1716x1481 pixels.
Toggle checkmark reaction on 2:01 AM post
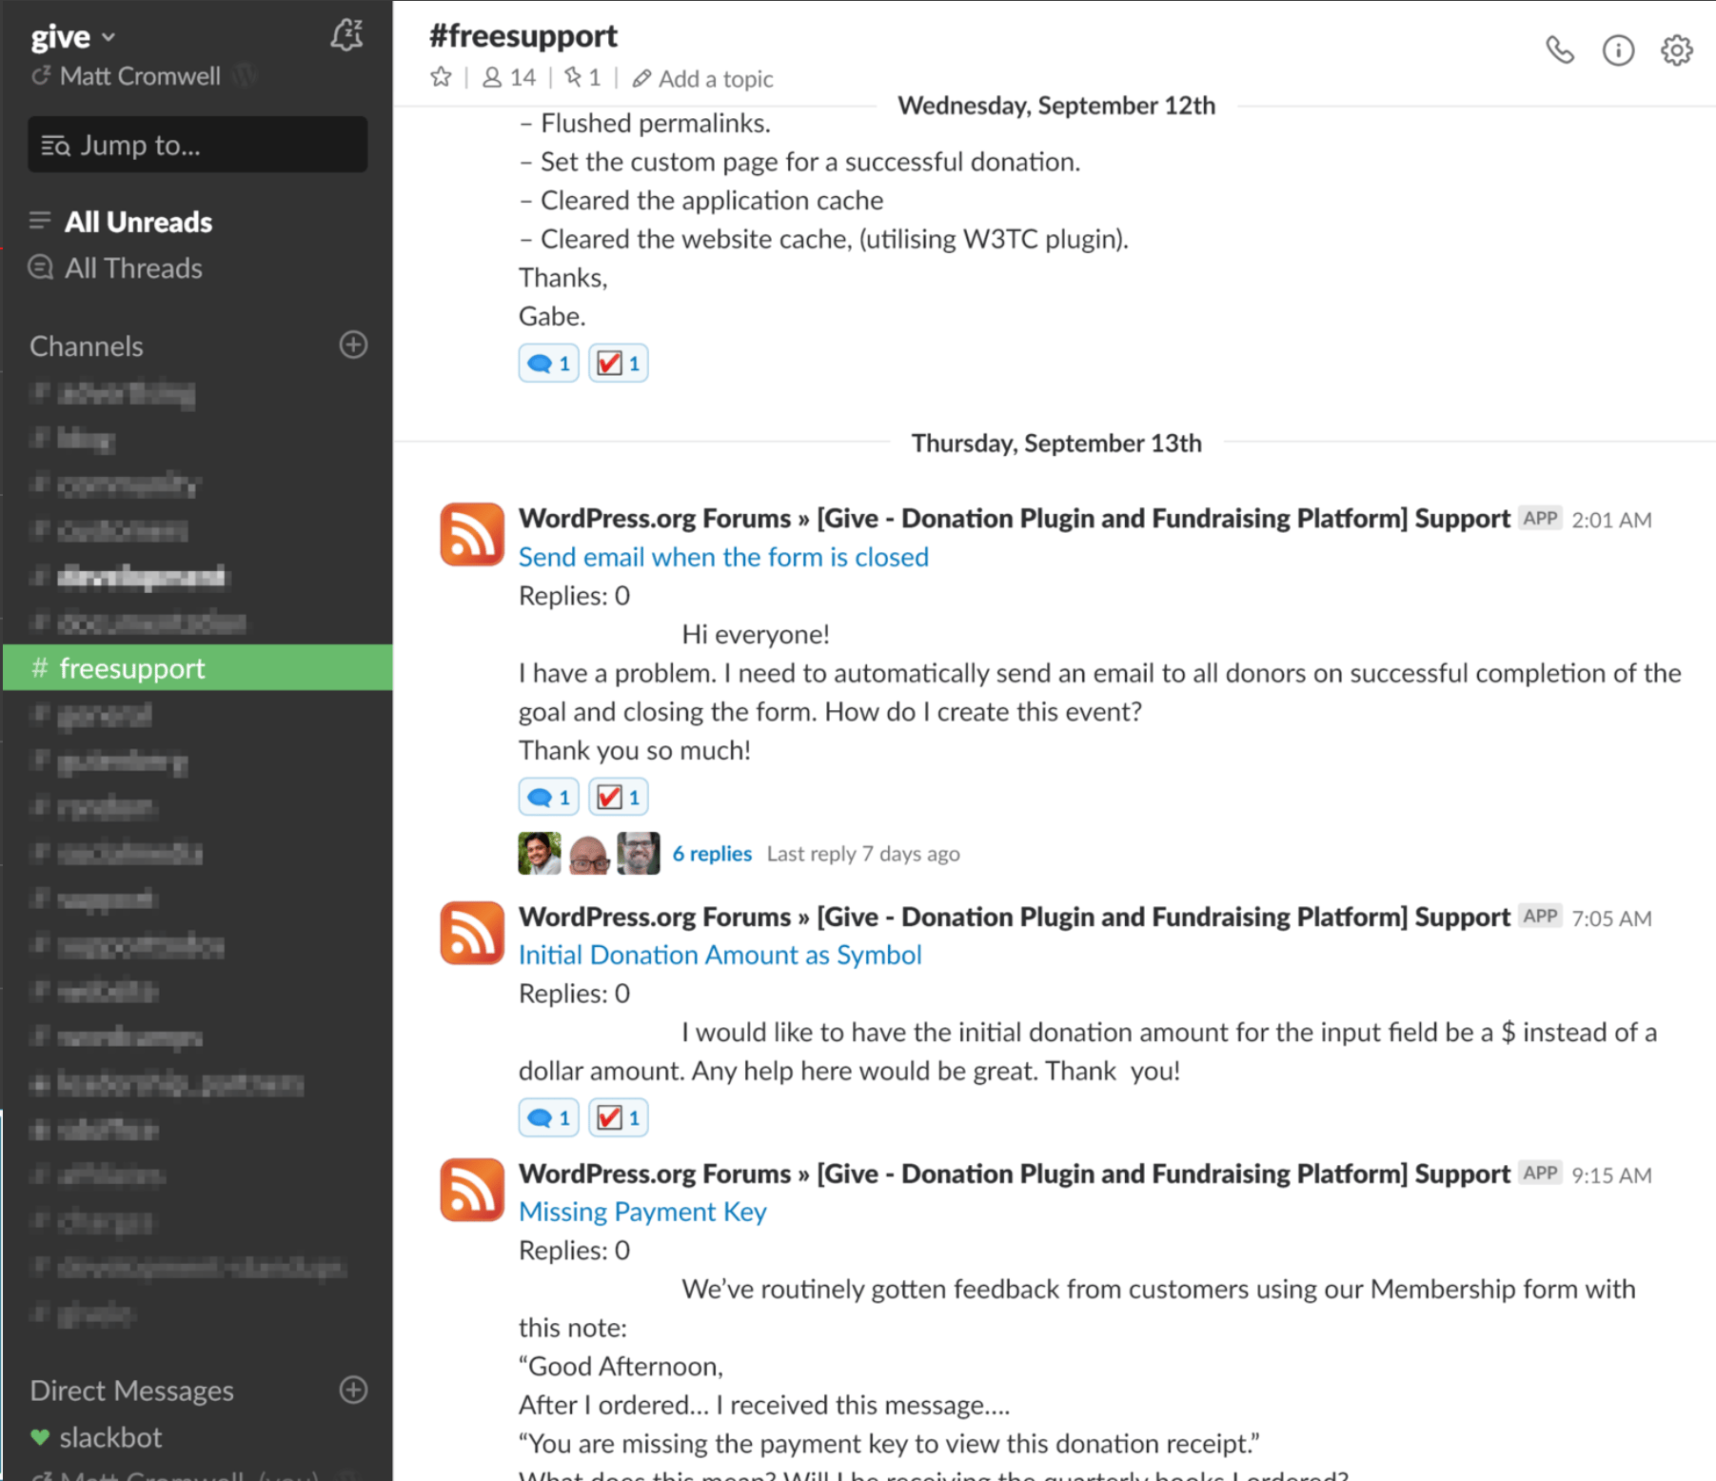tap(618, 797)
